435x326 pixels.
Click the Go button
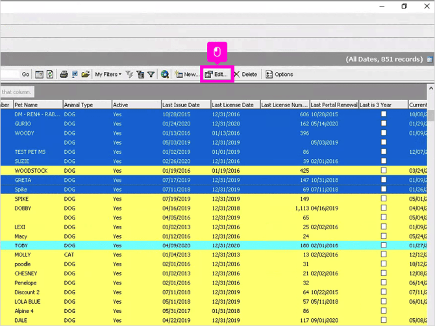25,74
